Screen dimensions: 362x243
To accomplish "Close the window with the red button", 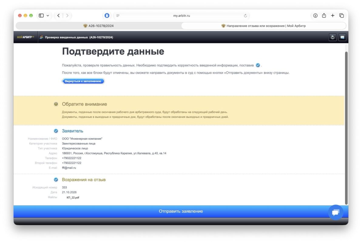I will pyautogui.click(x=20, y=15).
